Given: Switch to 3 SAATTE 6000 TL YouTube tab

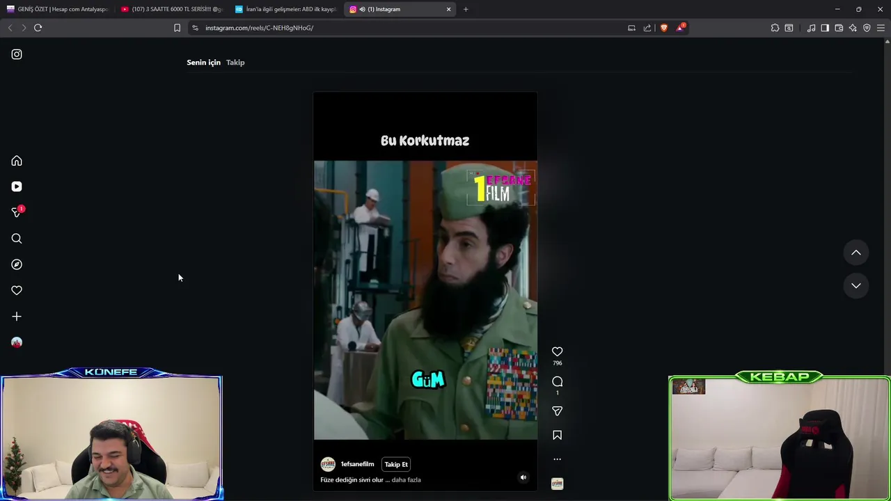Looking at the screenshot, I should tap(172, 9).
